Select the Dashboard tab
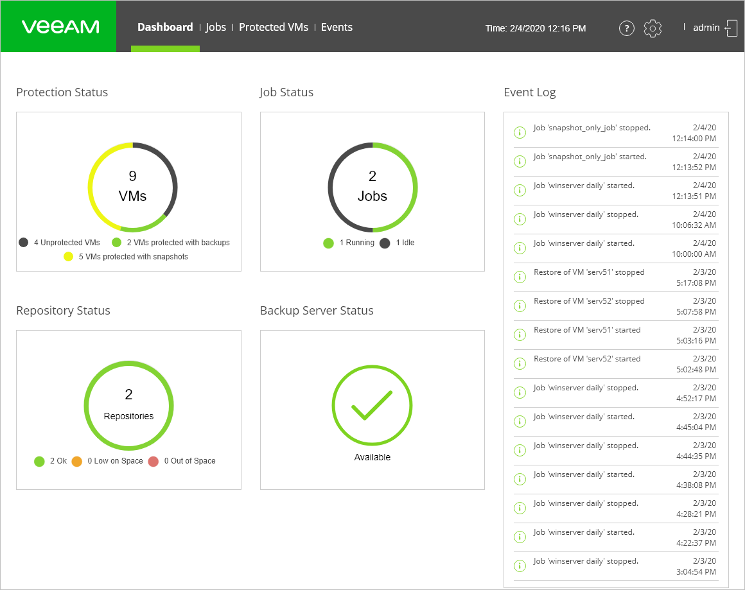The image size is (745, 590). pyautogui.click(x=165, y=27)
